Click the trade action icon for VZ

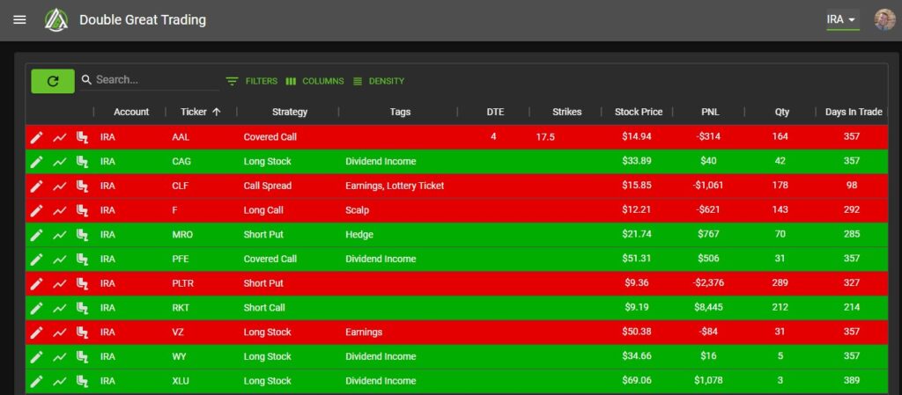pos(82,333)
